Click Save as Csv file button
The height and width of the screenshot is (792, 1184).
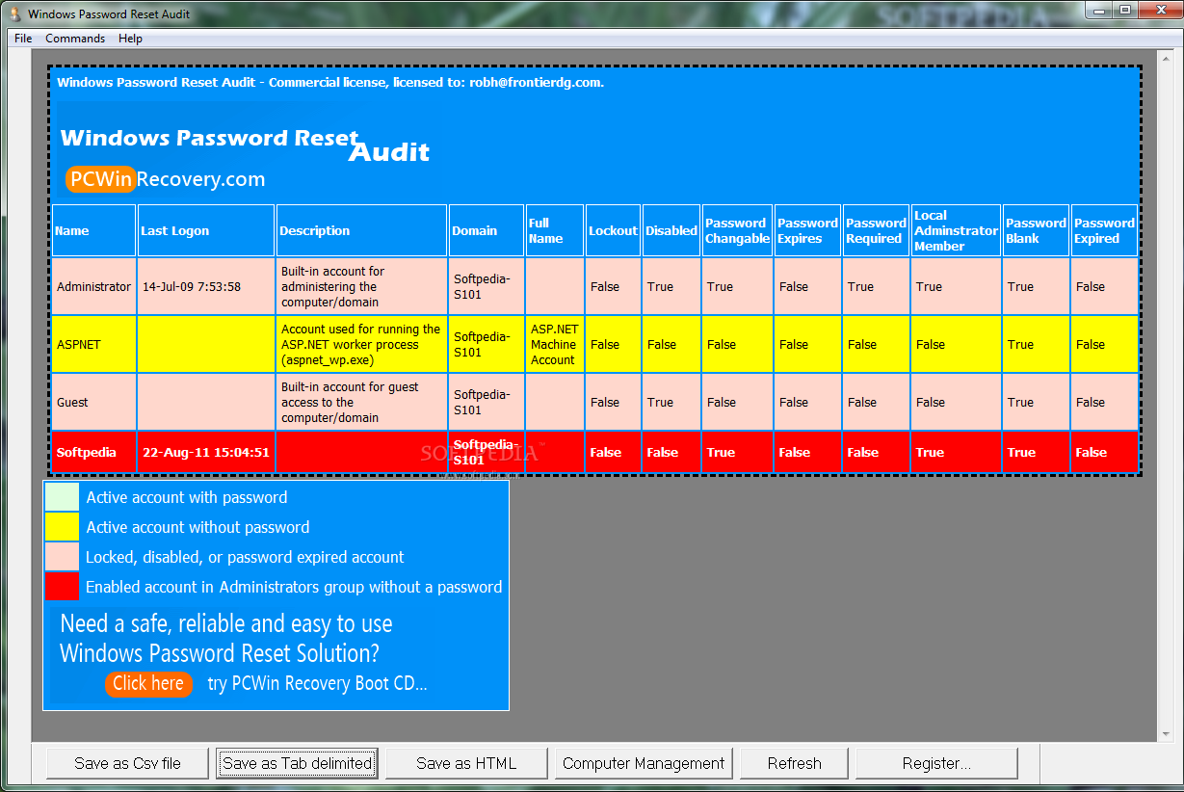tap(127, 763)
